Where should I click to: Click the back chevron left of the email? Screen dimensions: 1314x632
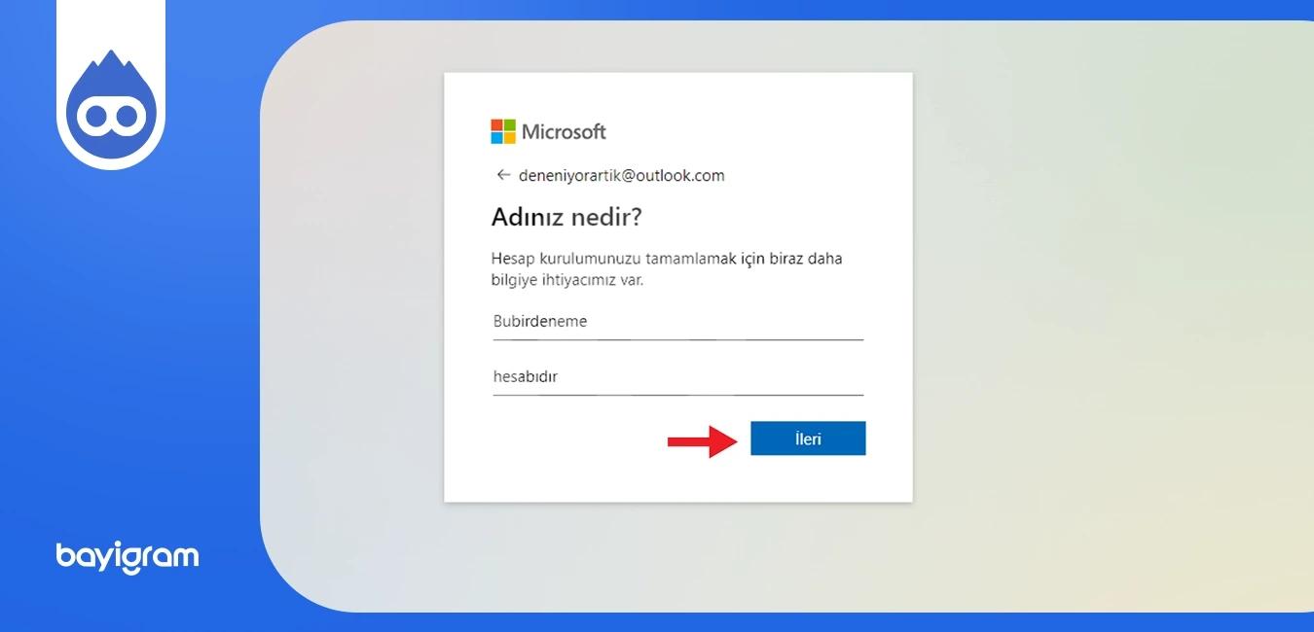[503, 175]
